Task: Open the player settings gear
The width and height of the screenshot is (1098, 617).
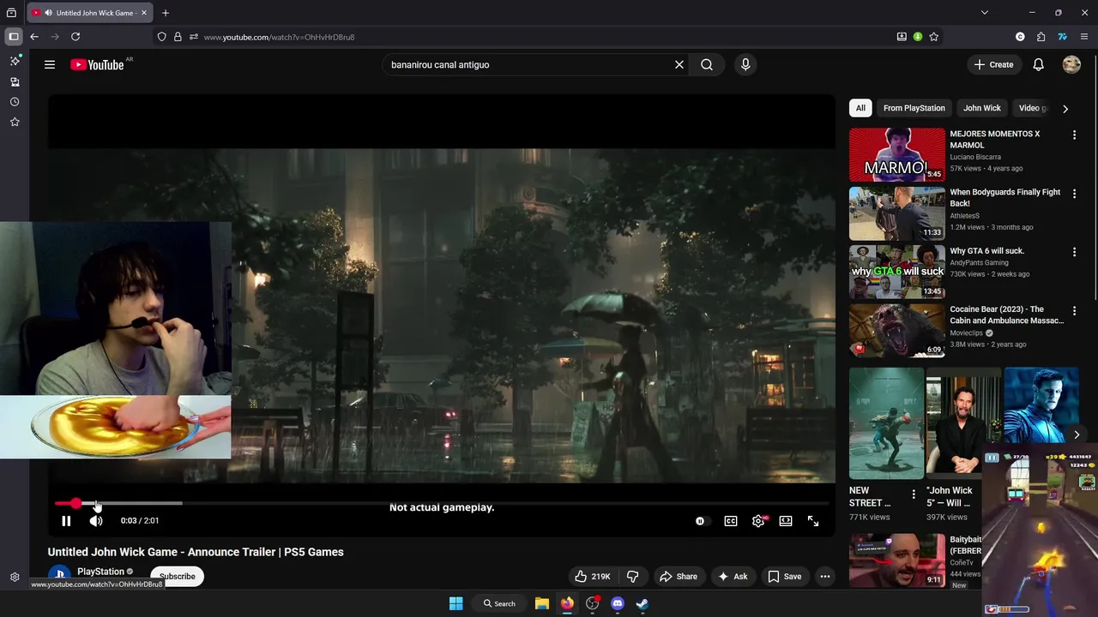Action: point(758,521)
